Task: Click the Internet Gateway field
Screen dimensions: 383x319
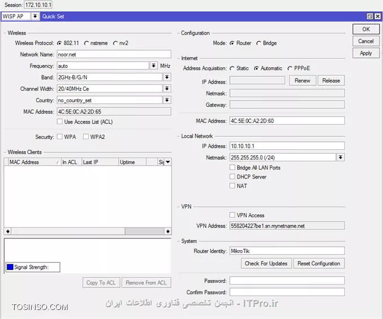Action: click(x=287, y=104)
